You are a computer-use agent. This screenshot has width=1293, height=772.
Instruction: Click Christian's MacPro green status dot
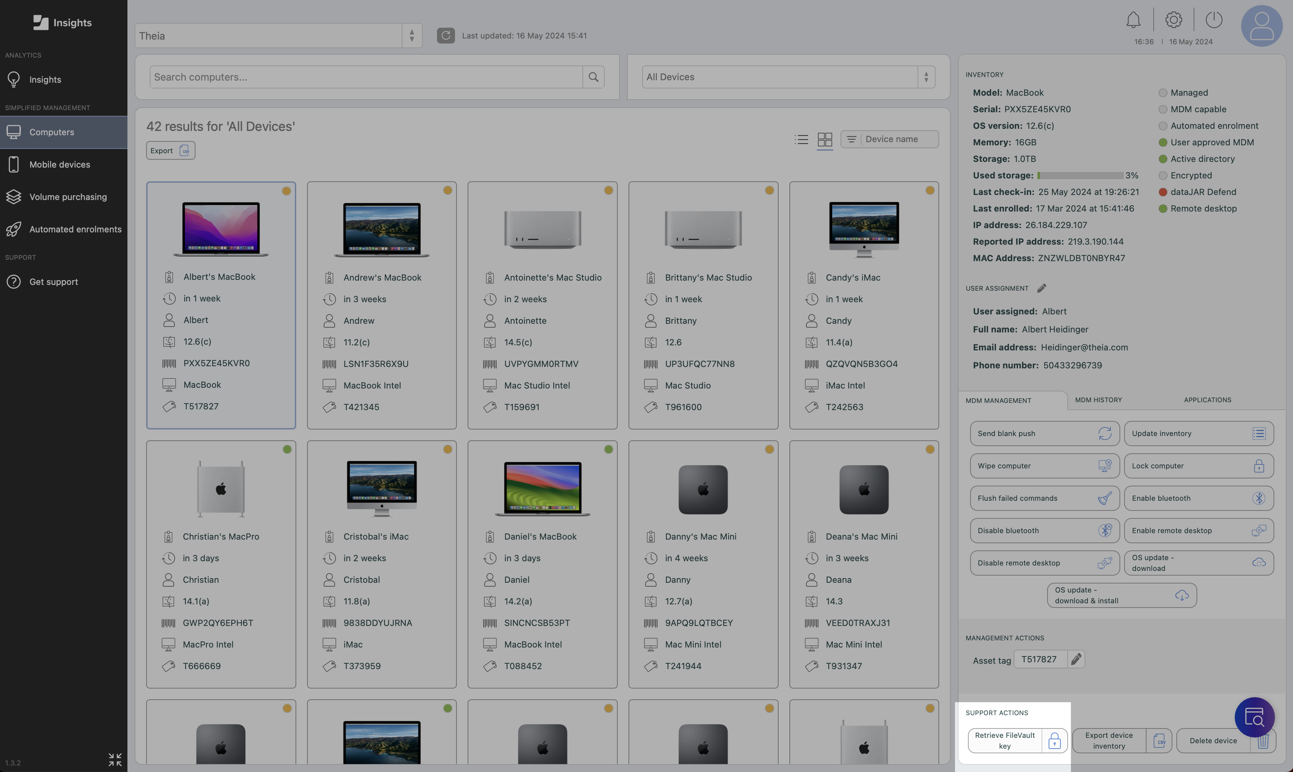(x=287, y=449)
